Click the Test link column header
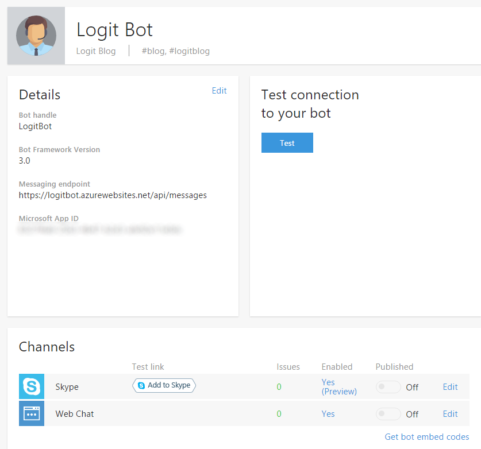Screen dimensions: 481x449 [x=148, y=367]
